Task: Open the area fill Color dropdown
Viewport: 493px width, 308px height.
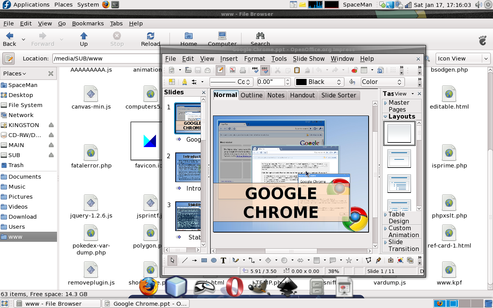Action: [x=382, y=82]
